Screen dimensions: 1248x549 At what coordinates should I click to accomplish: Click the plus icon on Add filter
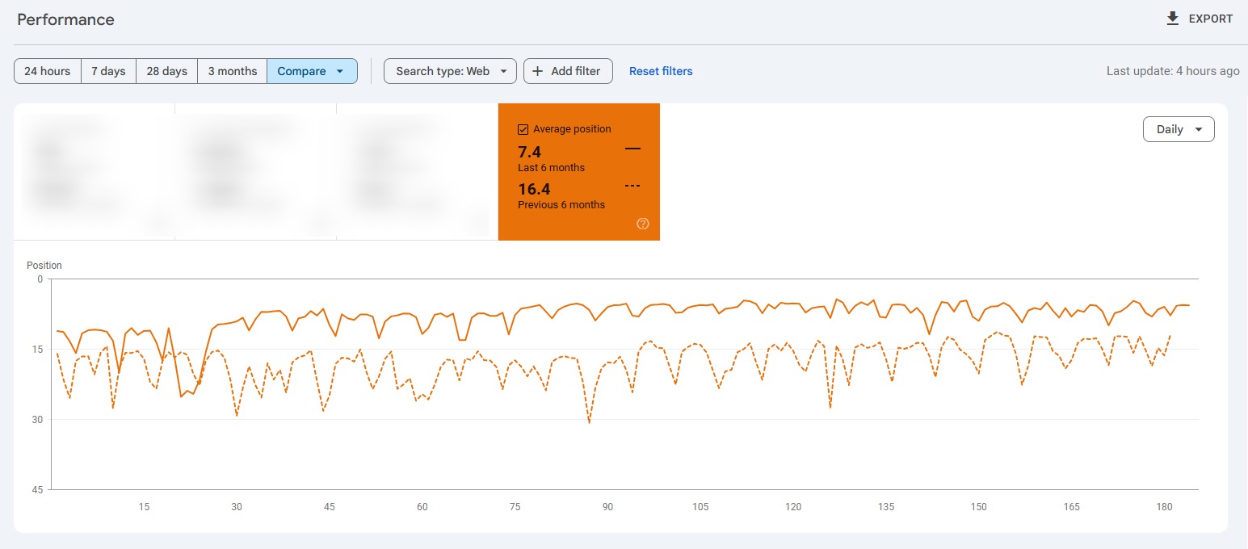538,71
